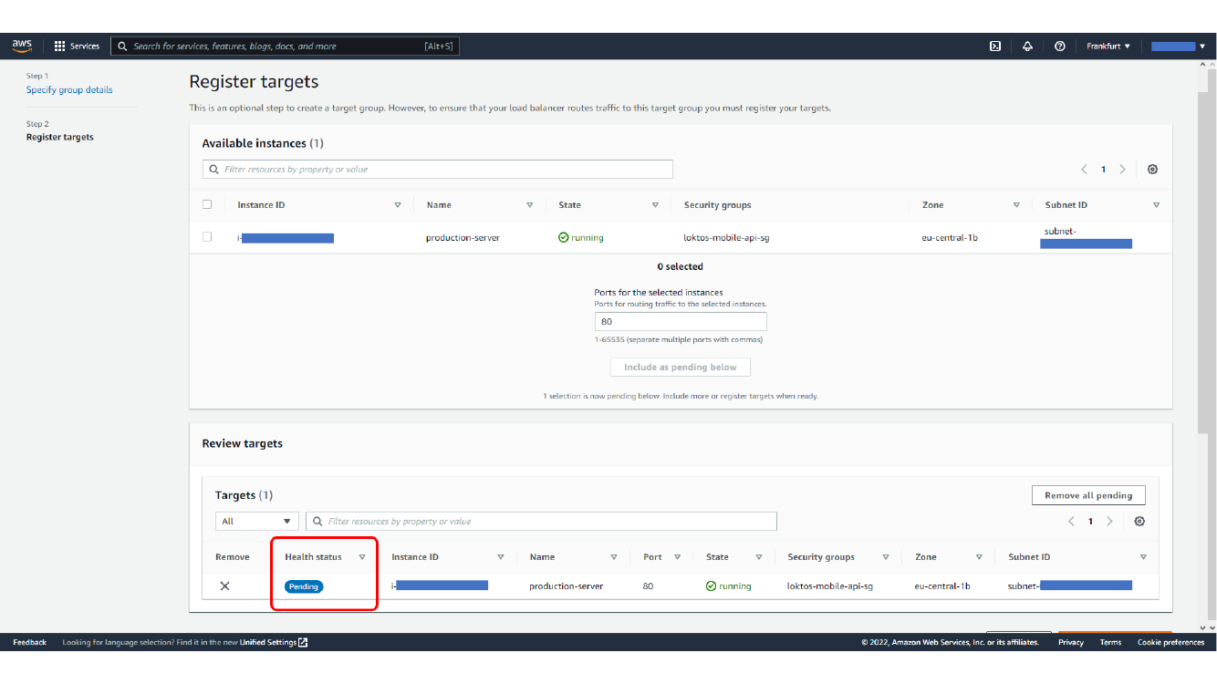
Task: Open Terms footer link
Action: (x=1110, y=642)
